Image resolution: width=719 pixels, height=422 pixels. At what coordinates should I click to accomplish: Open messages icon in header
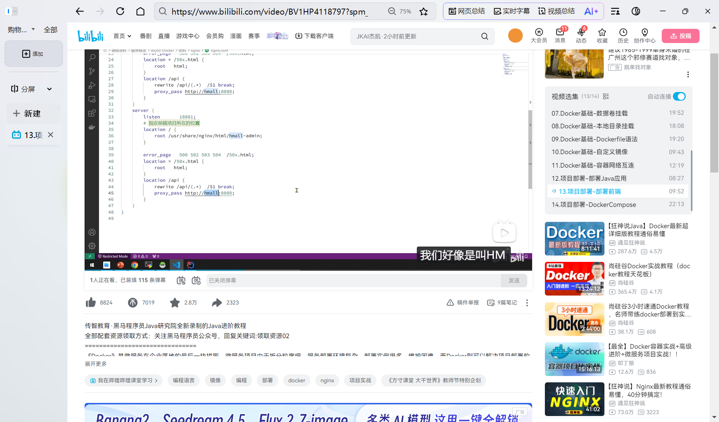(x=560, y=33)
